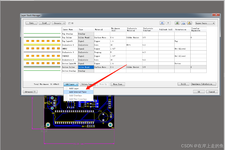Select Add Overlays menu entry
This screenshot has width=225, height=150.
[78, 96]
